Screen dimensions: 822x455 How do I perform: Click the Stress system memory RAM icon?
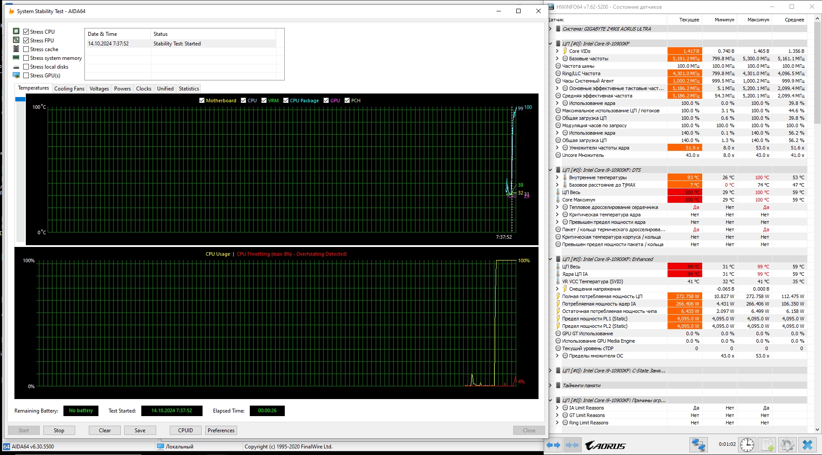coord(16,58)
